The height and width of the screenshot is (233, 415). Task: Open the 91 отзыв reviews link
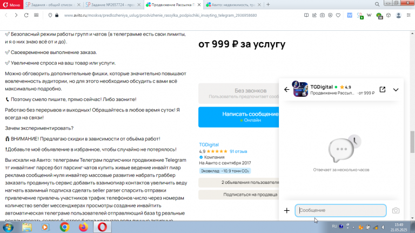point(238,151)
